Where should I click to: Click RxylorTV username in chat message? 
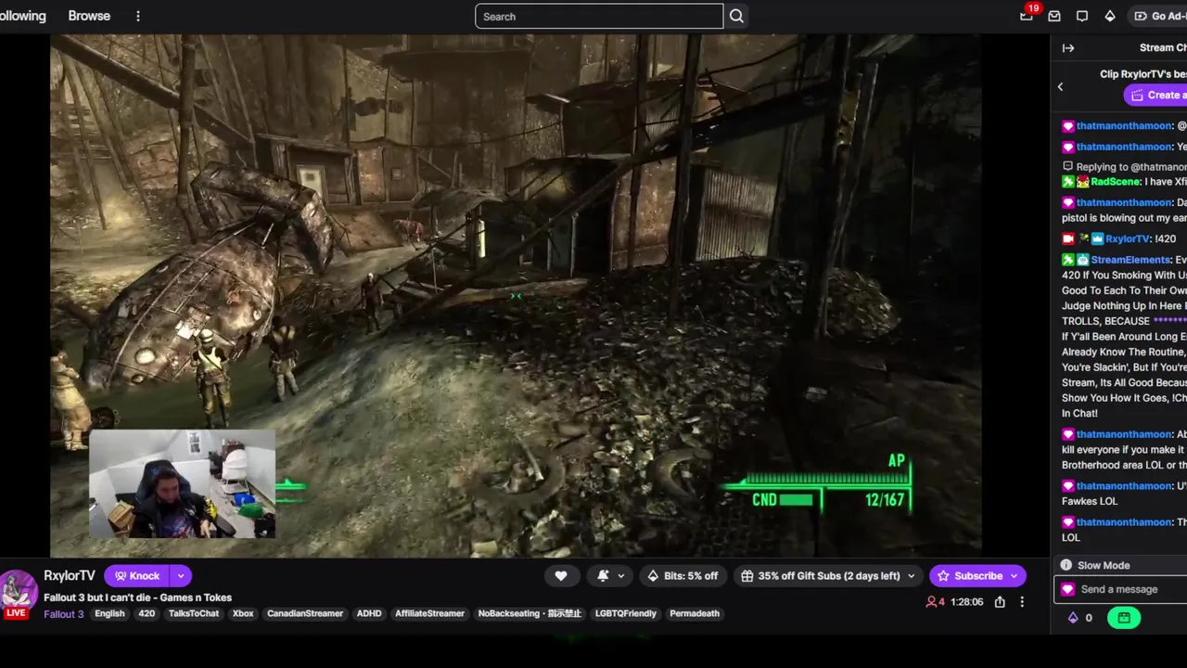pyautogui.click(x=1128, y=238)
